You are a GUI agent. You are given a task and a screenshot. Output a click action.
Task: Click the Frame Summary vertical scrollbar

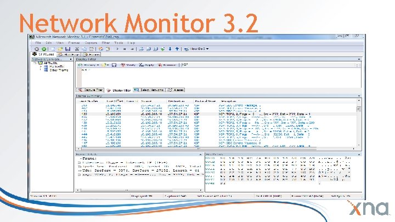pyautogui.click(x=359, y=123)
